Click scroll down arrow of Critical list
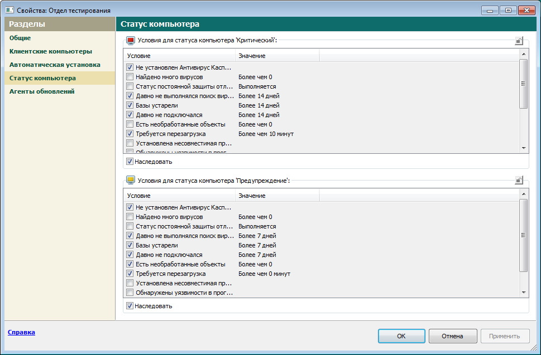Screen dimensions: 541x355 523,148
